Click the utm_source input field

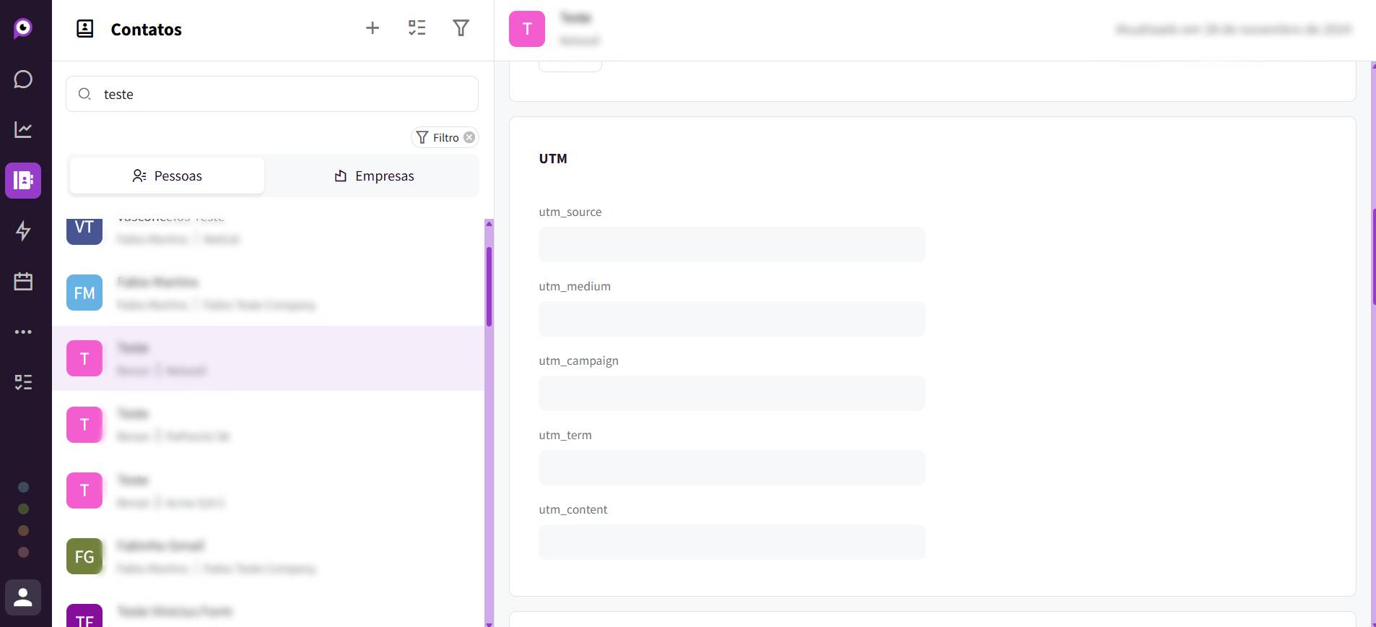731,244
